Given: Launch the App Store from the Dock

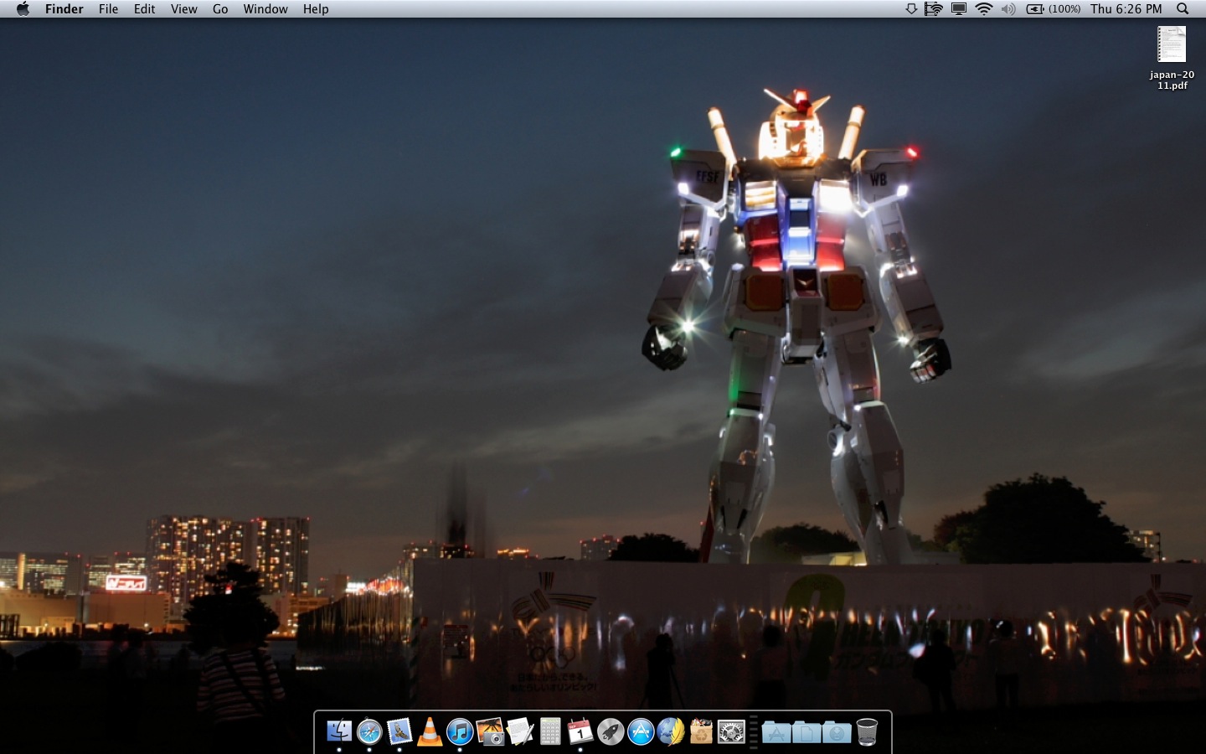Looking at the screenshot, I should coord(641,731).
